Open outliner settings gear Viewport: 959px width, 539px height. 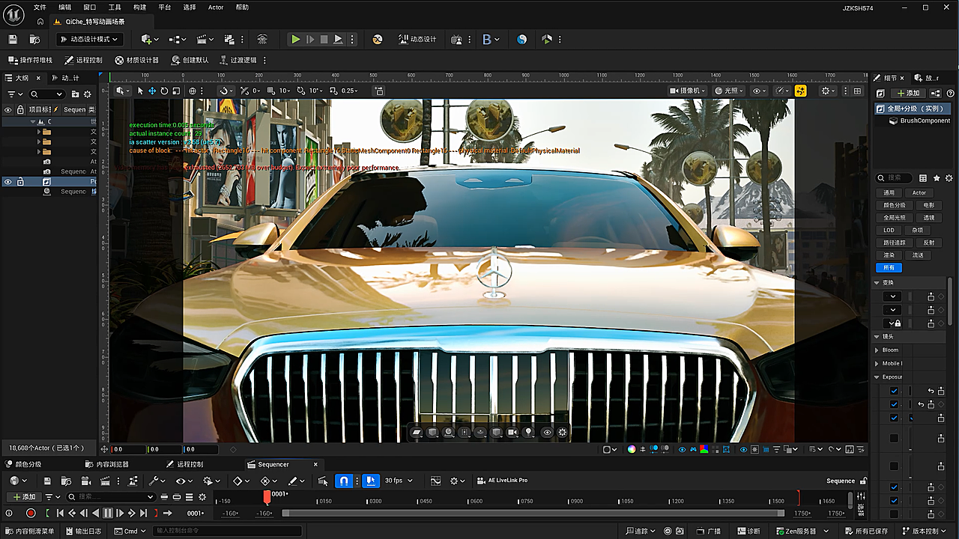(x=87, y=94)
